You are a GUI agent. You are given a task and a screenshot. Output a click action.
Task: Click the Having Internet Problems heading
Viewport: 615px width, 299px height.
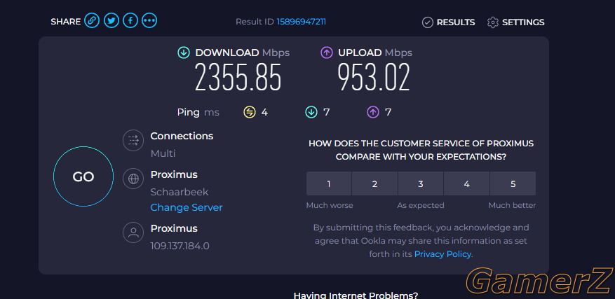tap(356, 295)
